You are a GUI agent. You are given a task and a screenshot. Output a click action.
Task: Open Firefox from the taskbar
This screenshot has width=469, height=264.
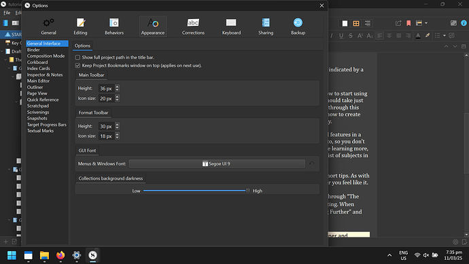[x=60, y=255]
